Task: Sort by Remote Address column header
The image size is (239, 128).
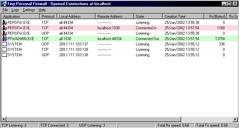Action: (114, 17)
